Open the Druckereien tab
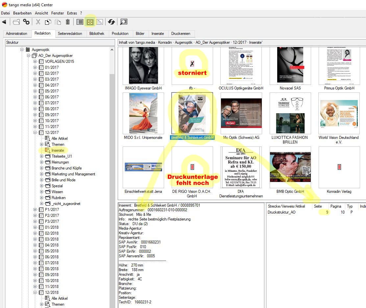This screenshot has width=366, height=308. click(181, 34)
